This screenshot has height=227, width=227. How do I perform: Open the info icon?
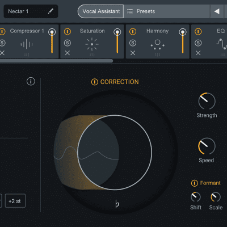[31, 81]
